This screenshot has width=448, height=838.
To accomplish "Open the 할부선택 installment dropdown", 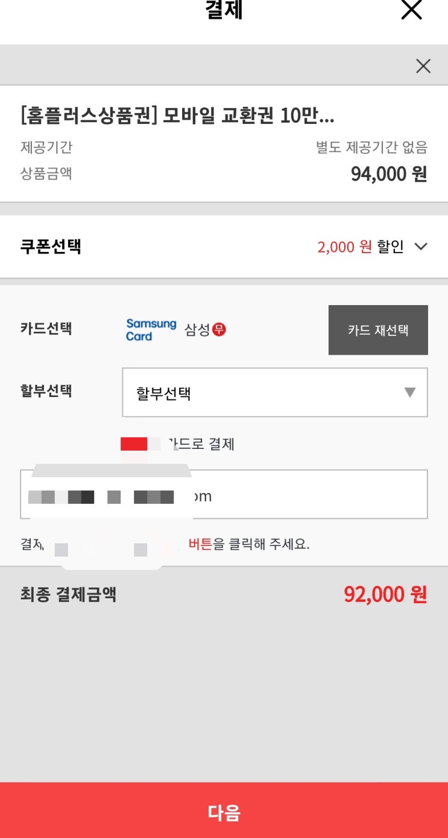I will pos(274,393).
